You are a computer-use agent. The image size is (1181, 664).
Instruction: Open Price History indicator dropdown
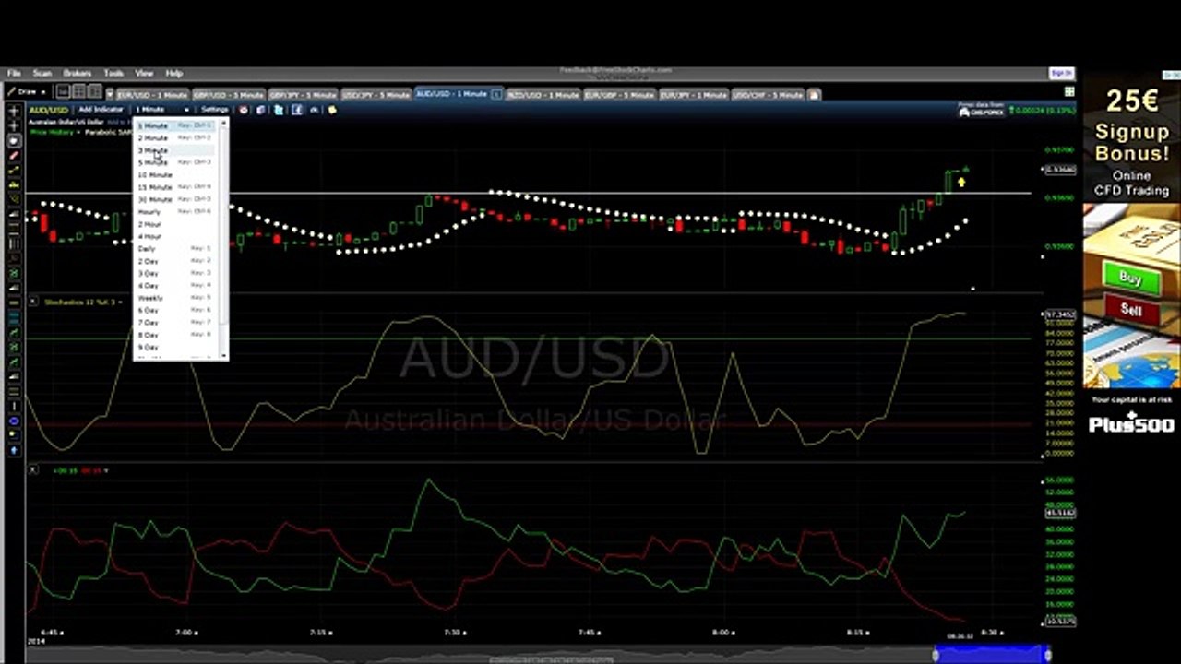(54, 132)
